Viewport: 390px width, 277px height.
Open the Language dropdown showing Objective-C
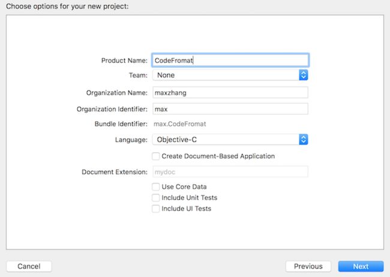point(230,140)
